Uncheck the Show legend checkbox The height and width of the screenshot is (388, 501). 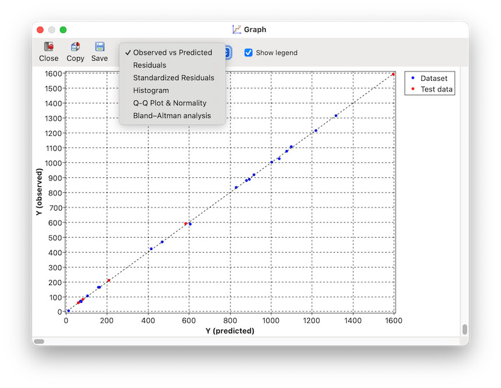(x=248, y=53)
